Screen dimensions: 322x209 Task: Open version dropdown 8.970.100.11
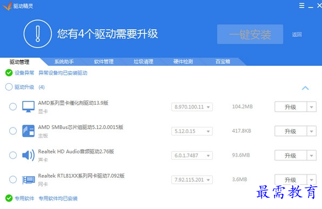(192, 107)
